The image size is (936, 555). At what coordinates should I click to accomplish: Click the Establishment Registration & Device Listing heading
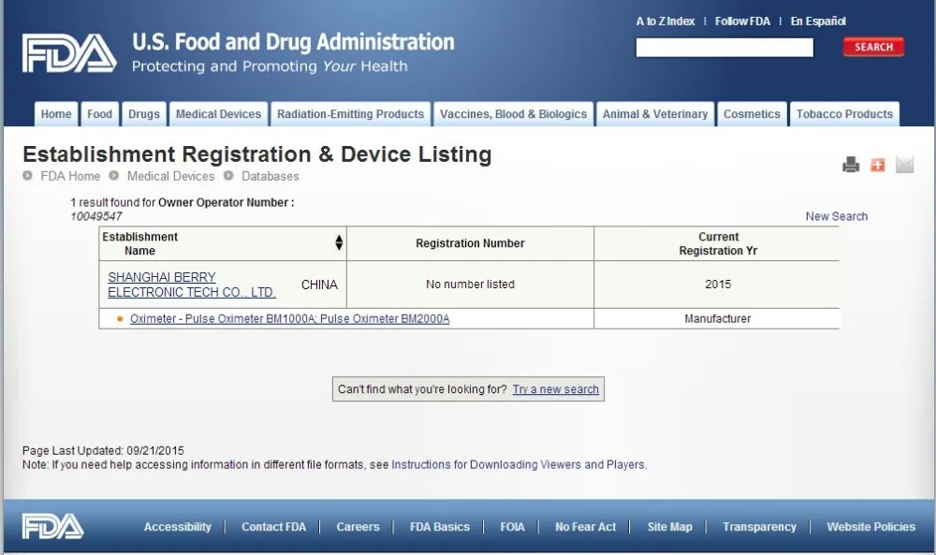tap(257, 154)
